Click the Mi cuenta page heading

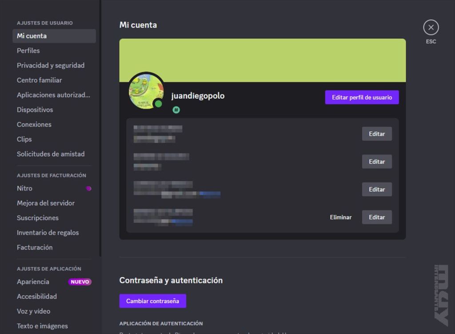pos(138,25)
